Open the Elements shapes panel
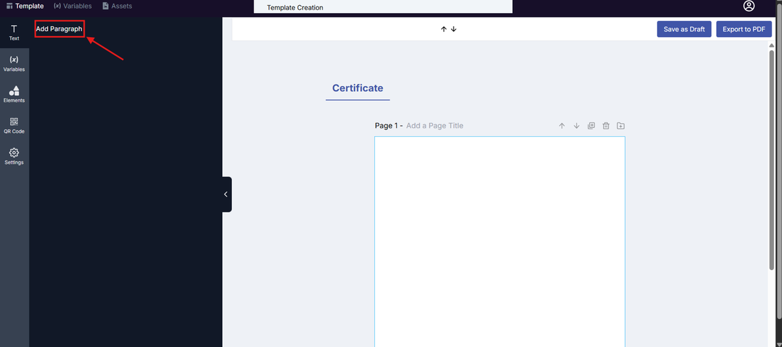This screenshot has width=782, height=347. coord(14,94)
